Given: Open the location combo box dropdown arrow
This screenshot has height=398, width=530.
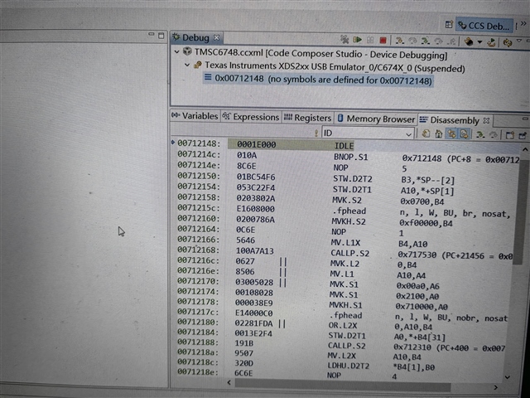Looking at the screenshot, I should click(408, 134).
